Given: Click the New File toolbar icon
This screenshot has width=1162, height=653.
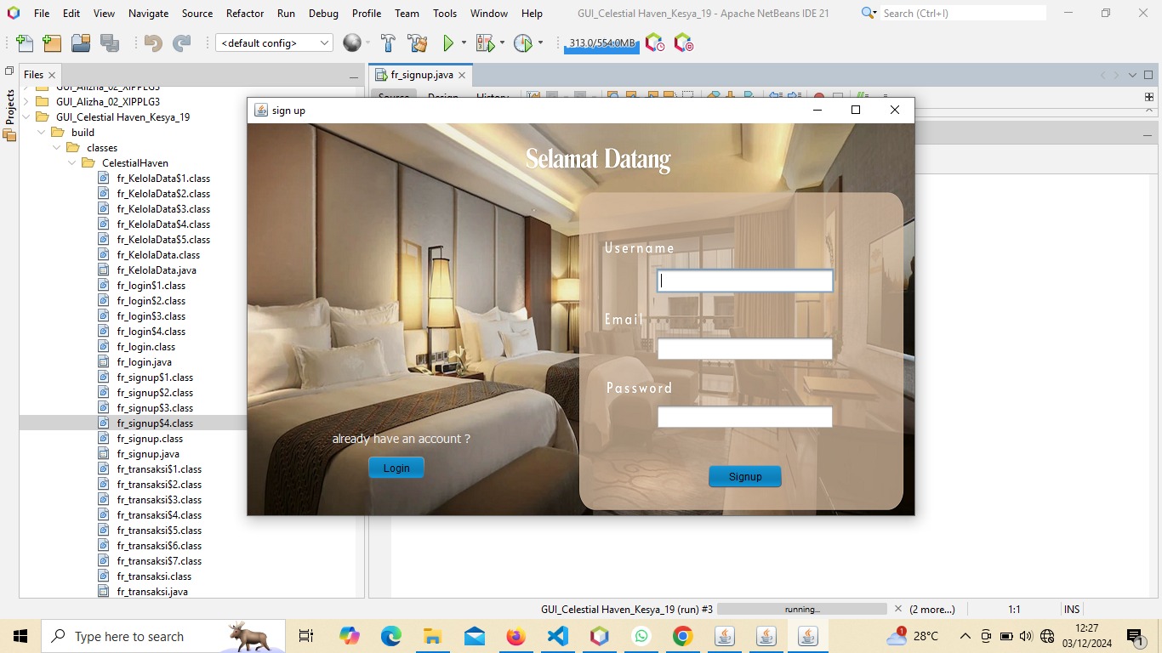Looking at the screenshot, I should coord(25,43).
